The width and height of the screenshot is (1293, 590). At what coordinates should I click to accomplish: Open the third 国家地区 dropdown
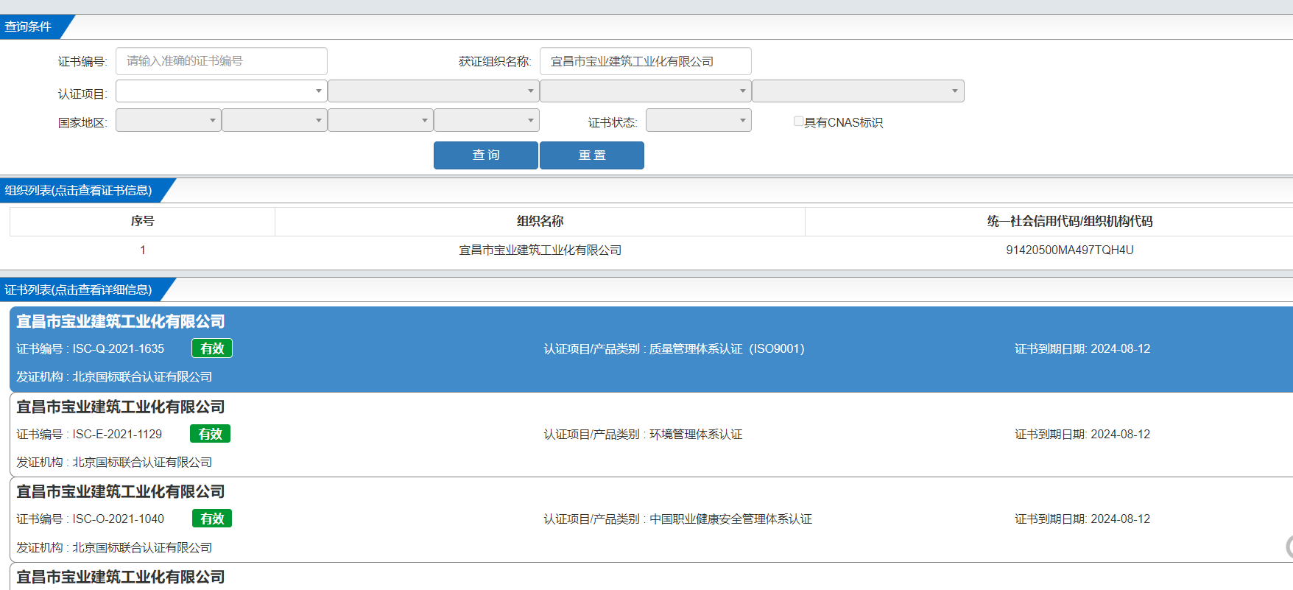[381, 120]
